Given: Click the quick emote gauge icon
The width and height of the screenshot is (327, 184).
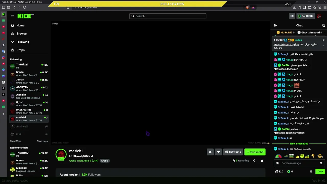Looking at the screenshot, I should tap(278, 156).
